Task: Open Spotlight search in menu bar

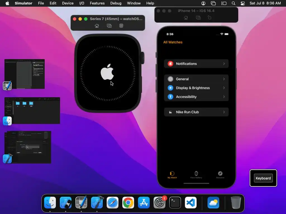Action: 233,3
